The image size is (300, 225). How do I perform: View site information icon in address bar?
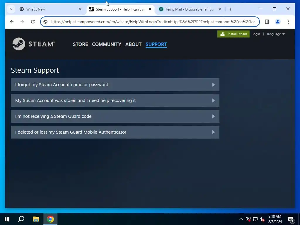click(x=45, y=22)
